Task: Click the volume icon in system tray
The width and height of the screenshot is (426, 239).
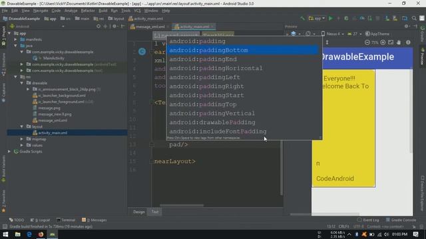Action: point(386,234)
